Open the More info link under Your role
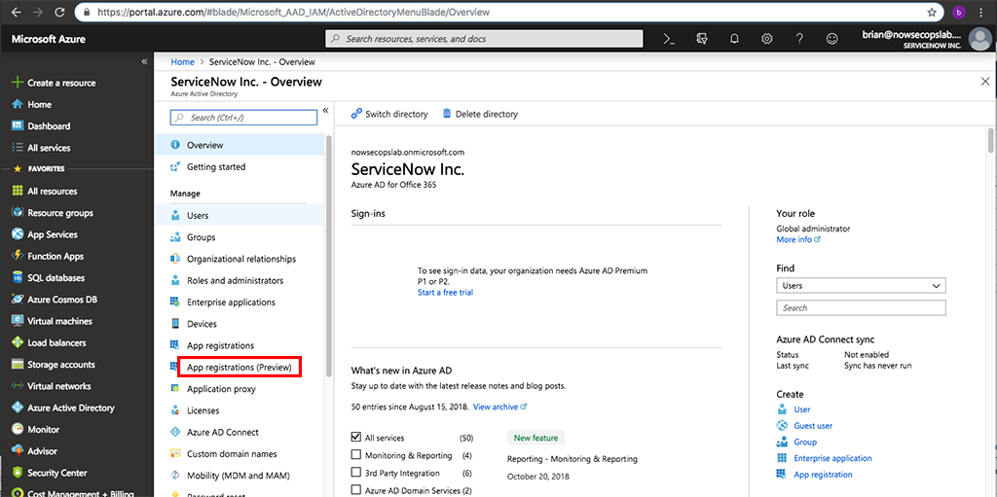997x497 pixels. pos(798,239)
